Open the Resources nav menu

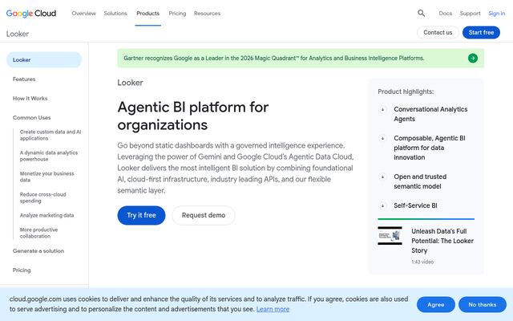[x=207, y=14]
